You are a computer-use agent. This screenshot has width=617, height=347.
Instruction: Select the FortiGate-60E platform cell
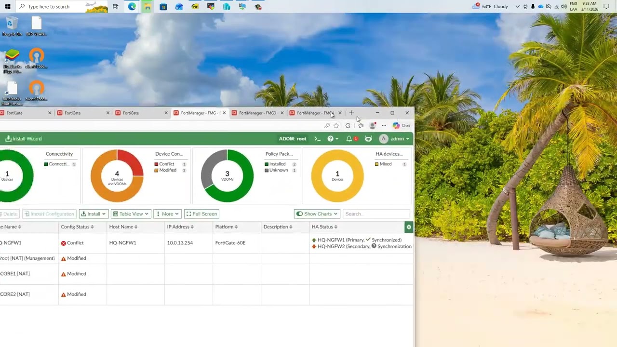230,243
